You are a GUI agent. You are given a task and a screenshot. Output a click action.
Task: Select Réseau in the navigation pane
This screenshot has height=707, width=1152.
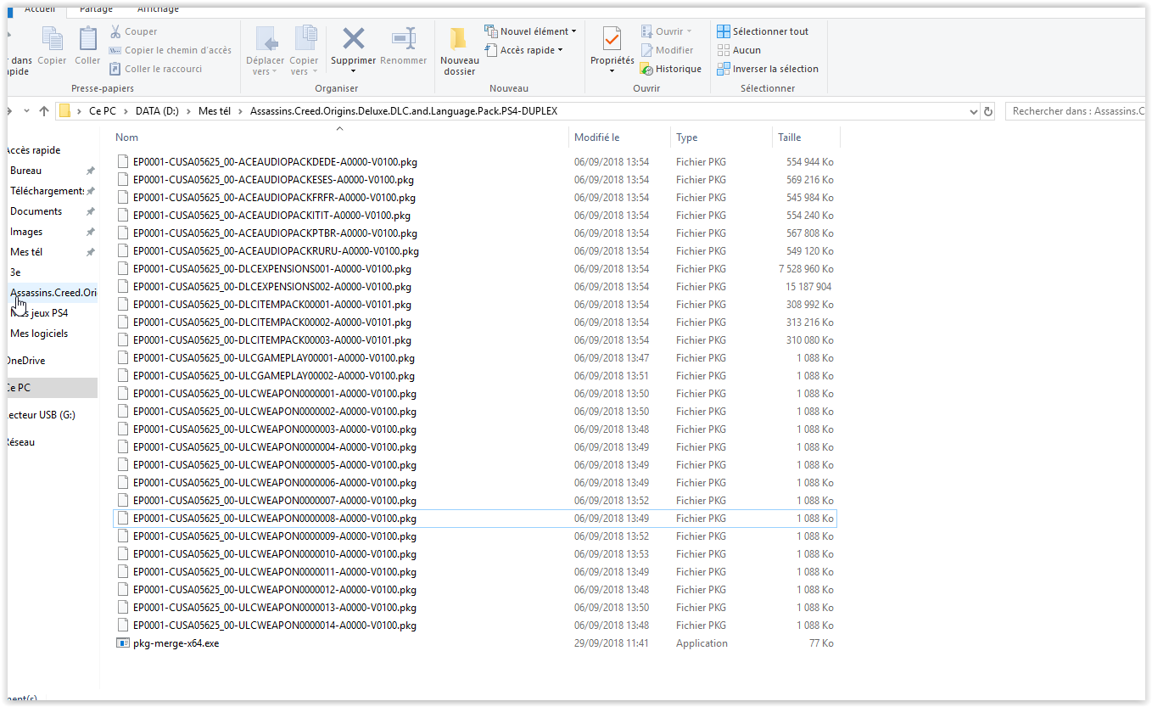(x=21, y=442)
